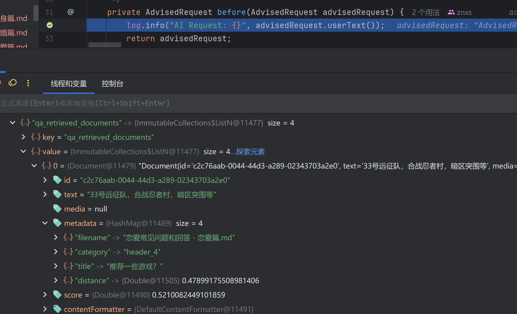Image resolution: width=517 pixels, height=314 pixels.
Task: Click the braces icon beside value row
Action: click(36, 151)
